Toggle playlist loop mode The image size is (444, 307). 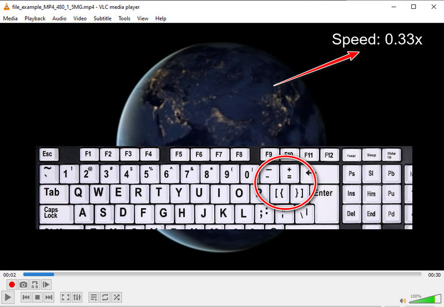pos(105,298)
